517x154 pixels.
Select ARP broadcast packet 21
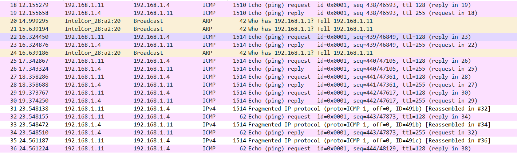pos(255,29)
